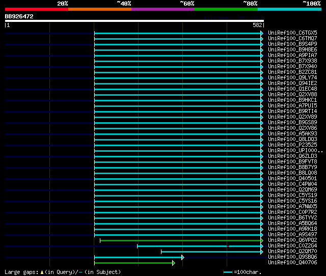Select UniRef100_Q6ZLD3 hit label
Screen dimensions: 326x276
pyautogui.click(x=292, y=156)
